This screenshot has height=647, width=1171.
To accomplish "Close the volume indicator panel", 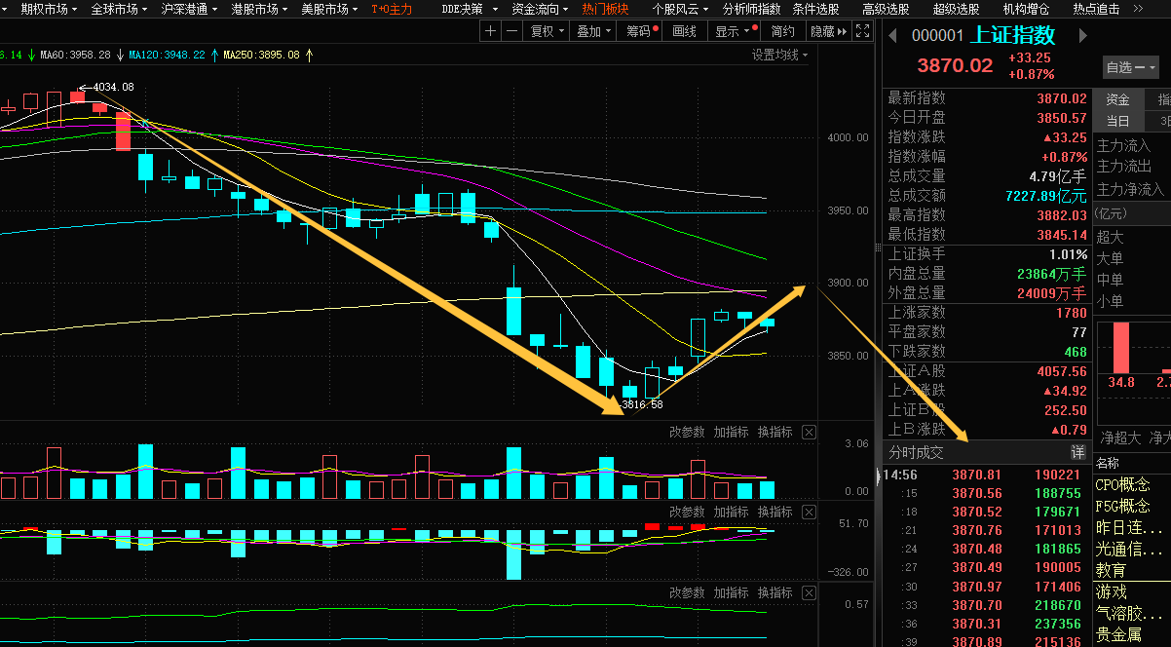I will pos(809,432).
